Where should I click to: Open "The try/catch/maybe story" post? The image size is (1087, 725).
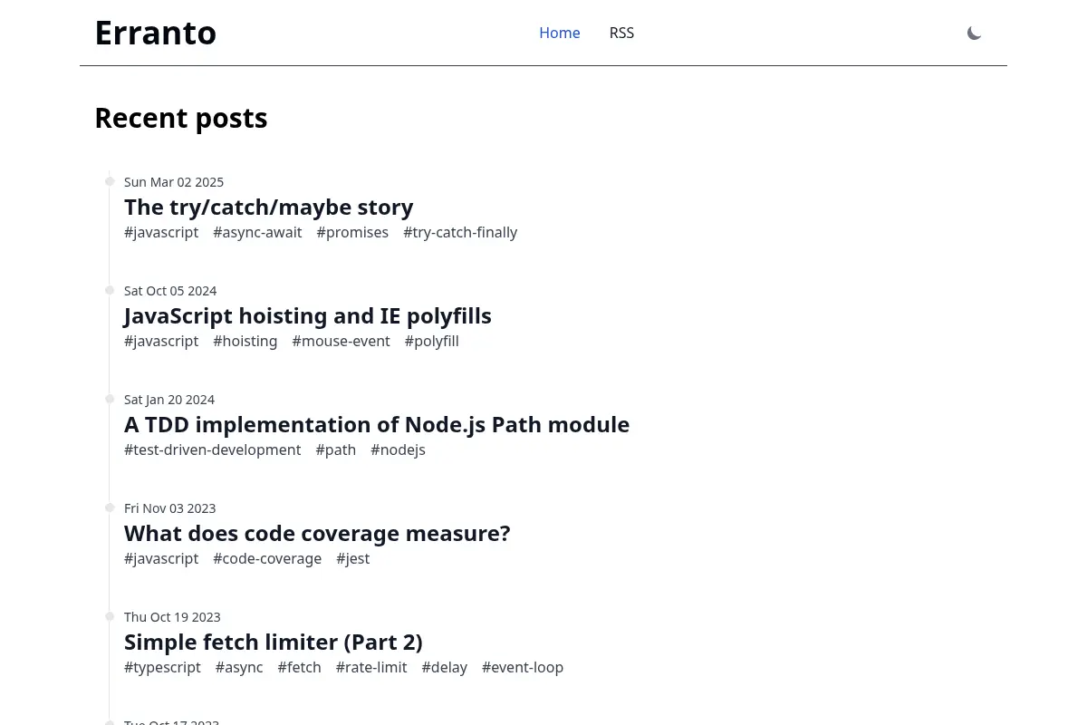coord(269,207)
